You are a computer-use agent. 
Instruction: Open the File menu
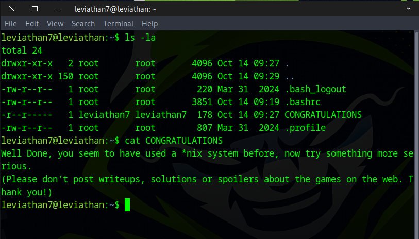[x=11, y=24]
